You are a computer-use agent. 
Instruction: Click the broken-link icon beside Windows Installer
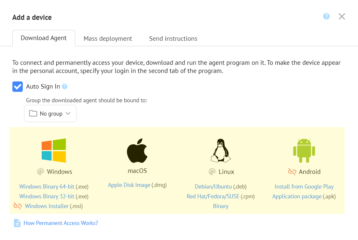pos(17,206)
